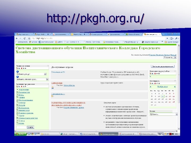The width and height of the screenshot is (191, 143).
Task: Open 'Ноябрь 2010' calendar month link
Action: click(163, 87)
